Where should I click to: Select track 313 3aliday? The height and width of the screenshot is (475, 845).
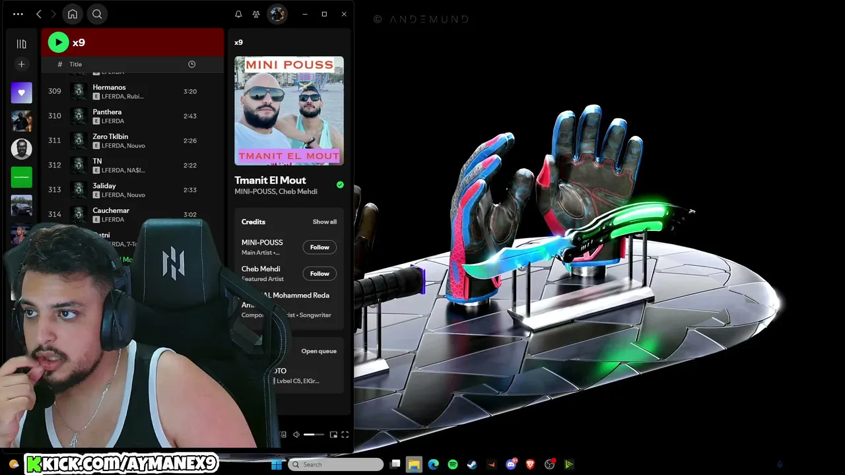tap(133, 189)
